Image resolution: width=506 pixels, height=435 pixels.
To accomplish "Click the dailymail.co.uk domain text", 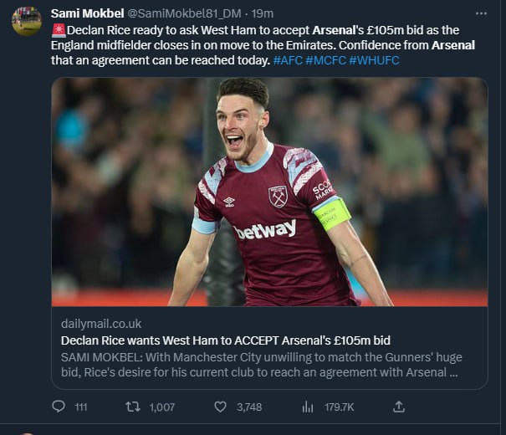I will click(101, 323).
